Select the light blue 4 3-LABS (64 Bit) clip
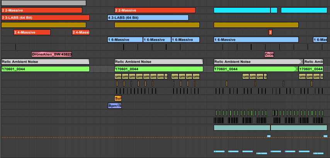 coord(148,18)
